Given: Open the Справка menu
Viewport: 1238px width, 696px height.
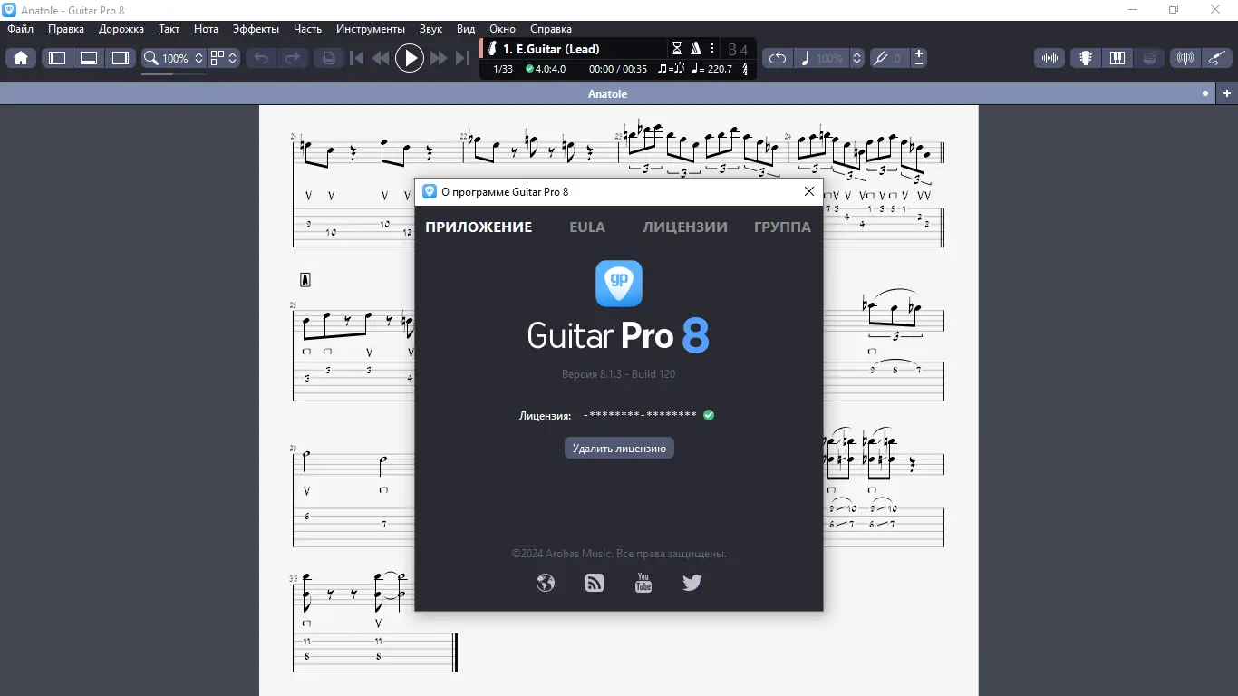Looking at the screenshot, I should pos(551,29).
